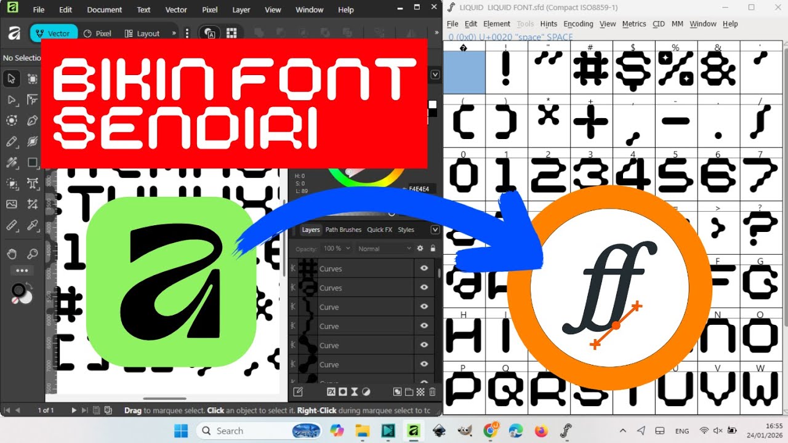Switch to the Layout studio tab
The width and height of the screenshot is (788, 443).
142,33
